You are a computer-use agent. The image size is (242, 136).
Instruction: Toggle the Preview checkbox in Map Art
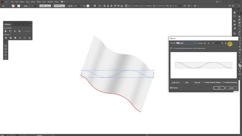[x=171, y=88]
